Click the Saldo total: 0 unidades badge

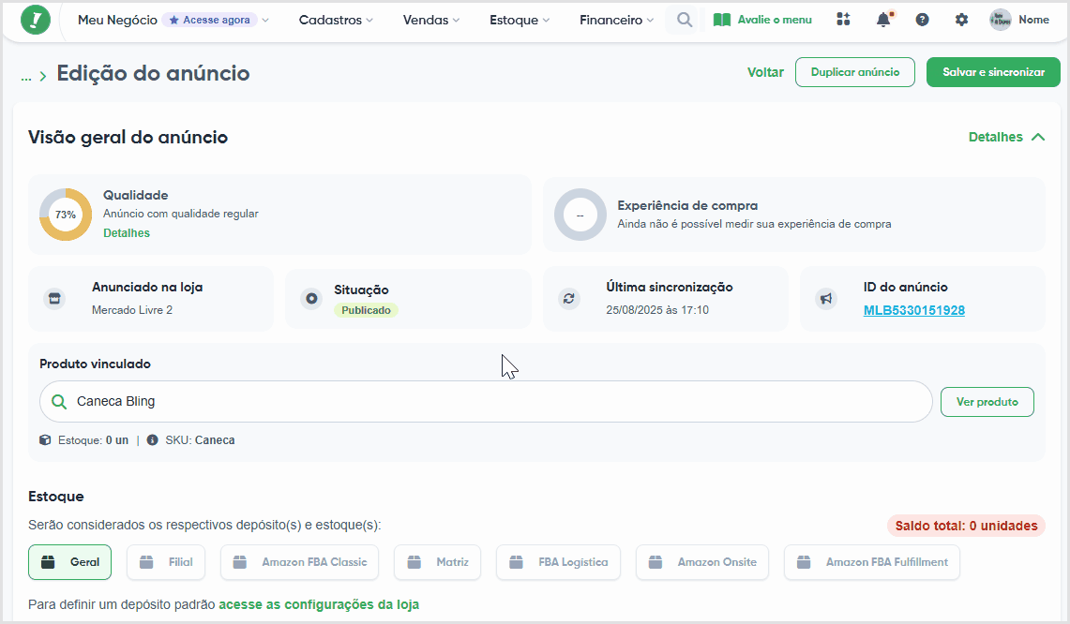[x=966, y=526]
